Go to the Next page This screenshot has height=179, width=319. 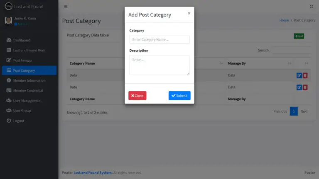(x=304, y=111)
